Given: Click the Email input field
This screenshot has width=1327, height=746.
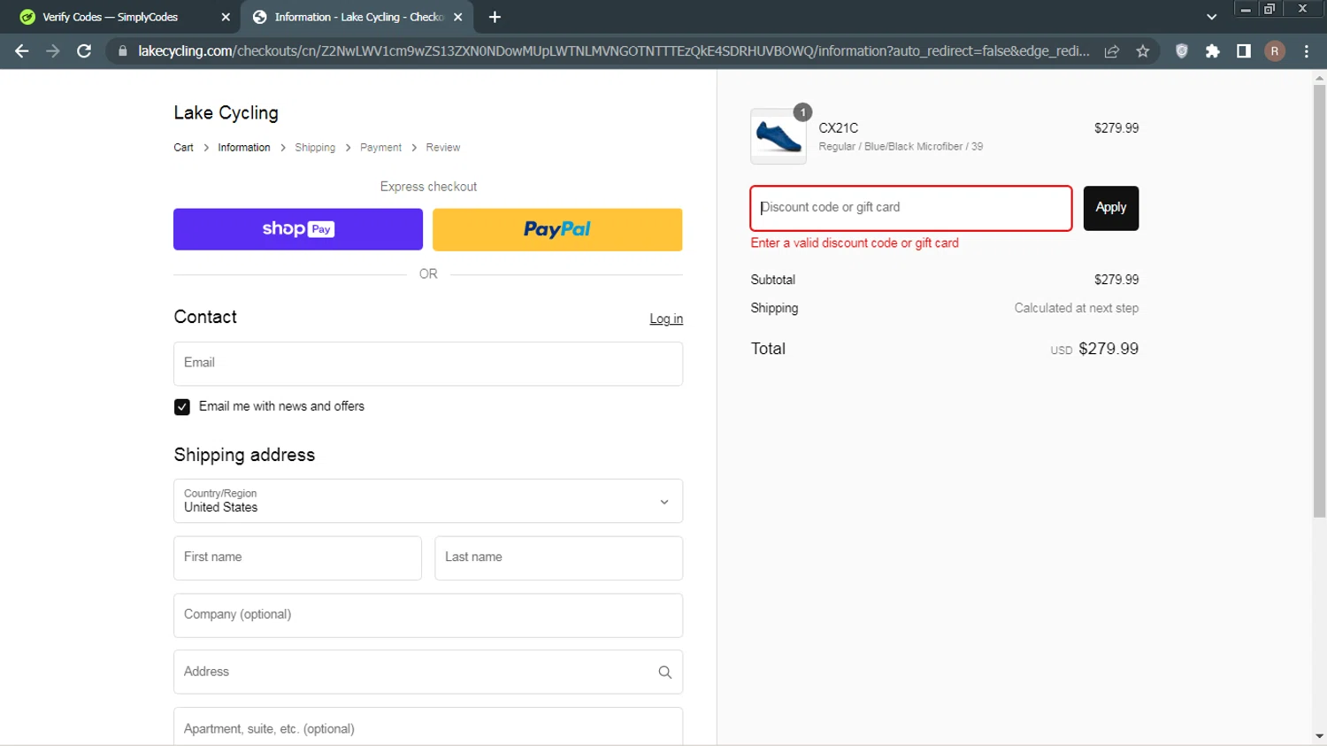Looking at the screenshot, I should click(428, 364).
